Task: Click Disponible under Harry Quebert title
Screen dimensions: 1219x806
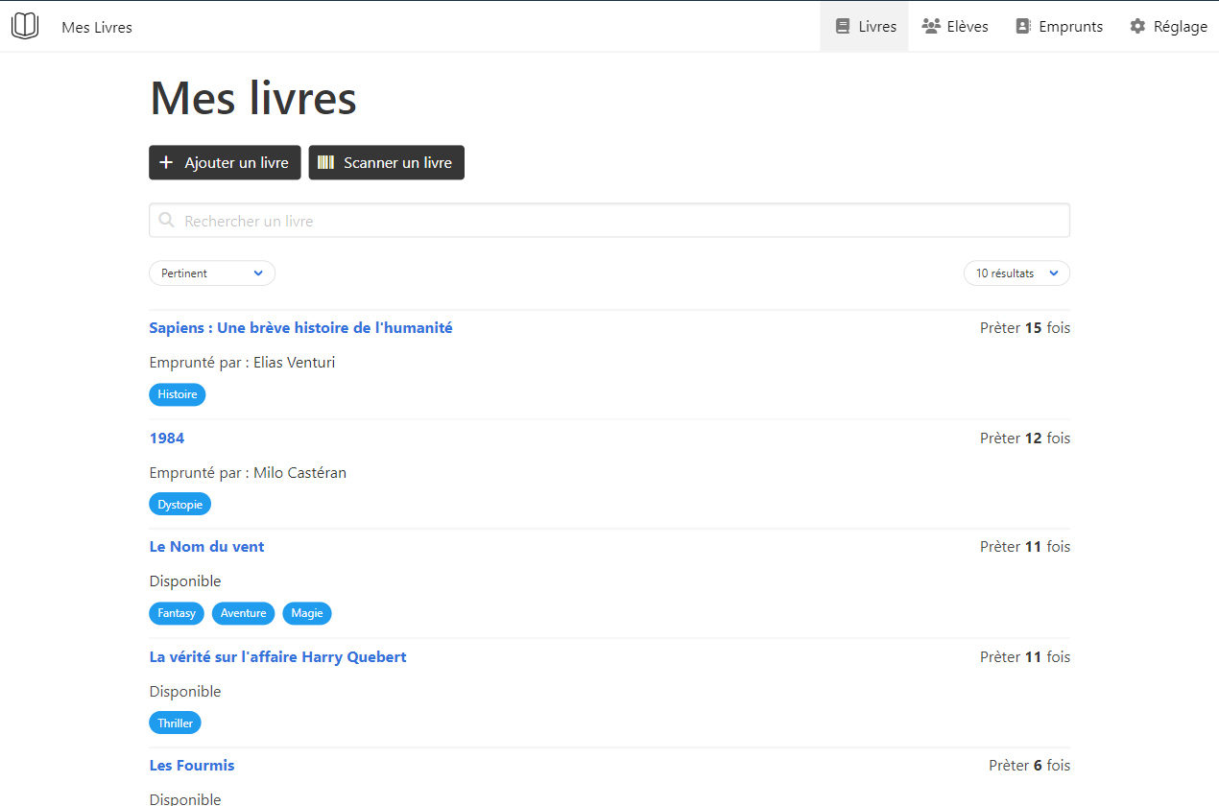Action: 185,692
